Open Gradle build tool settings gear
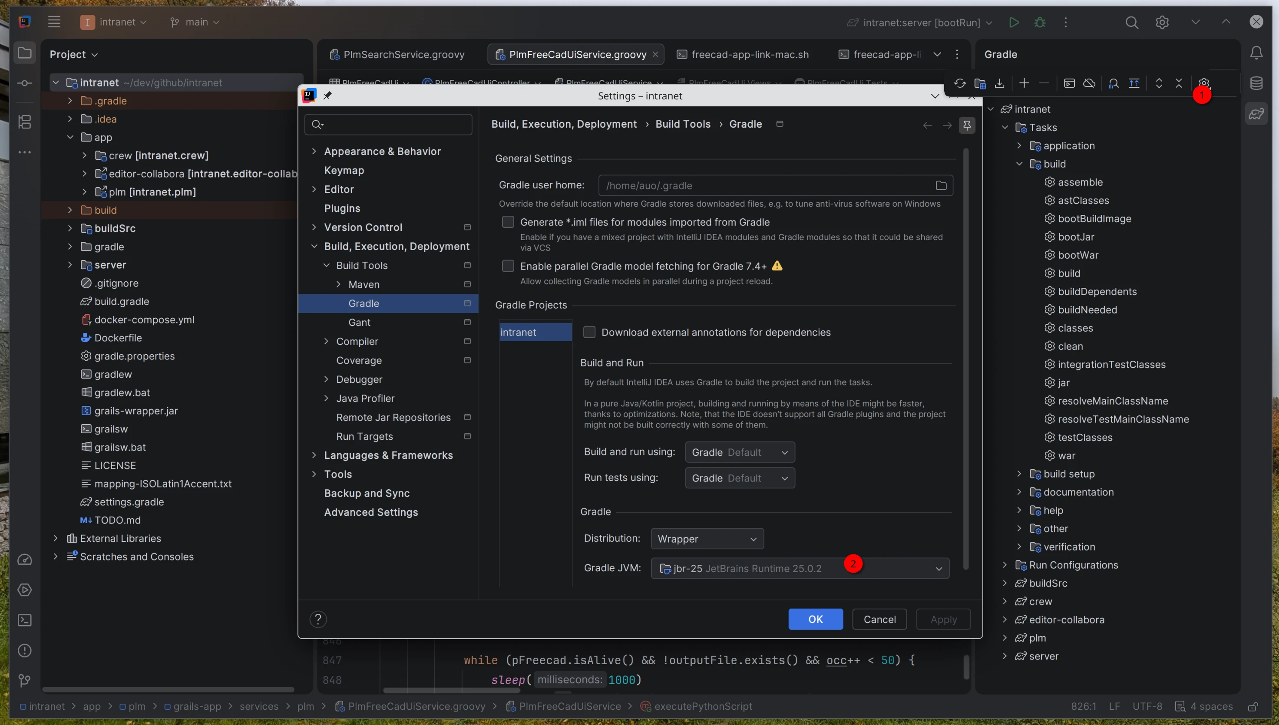Viewport: 1279px width, 725px height. (x=1203, y=83)
